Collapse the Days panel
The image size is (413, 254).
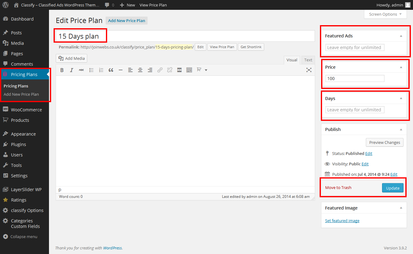click(x=401, y=98)
